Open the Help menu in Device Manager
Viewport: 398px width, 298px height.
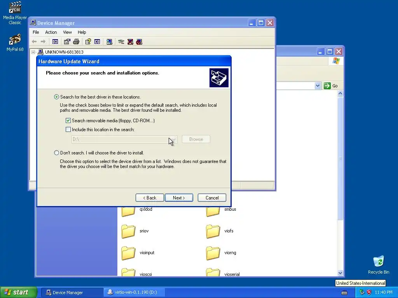(x=82, y=32)
